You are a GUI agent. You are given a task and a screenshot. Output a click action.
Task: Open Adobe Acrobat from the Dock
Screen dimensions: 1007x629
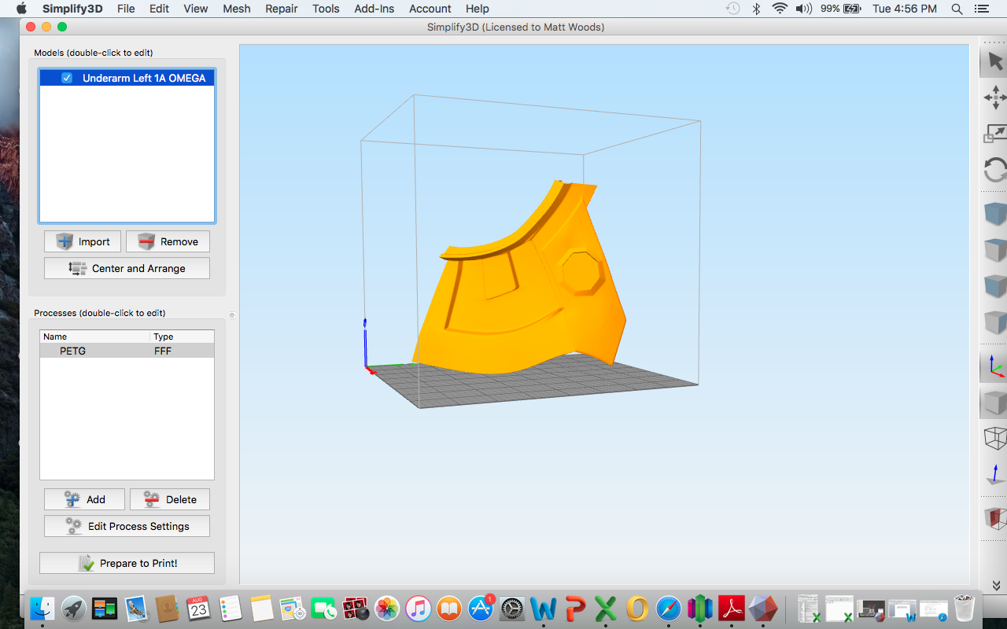tap(732, 609)
